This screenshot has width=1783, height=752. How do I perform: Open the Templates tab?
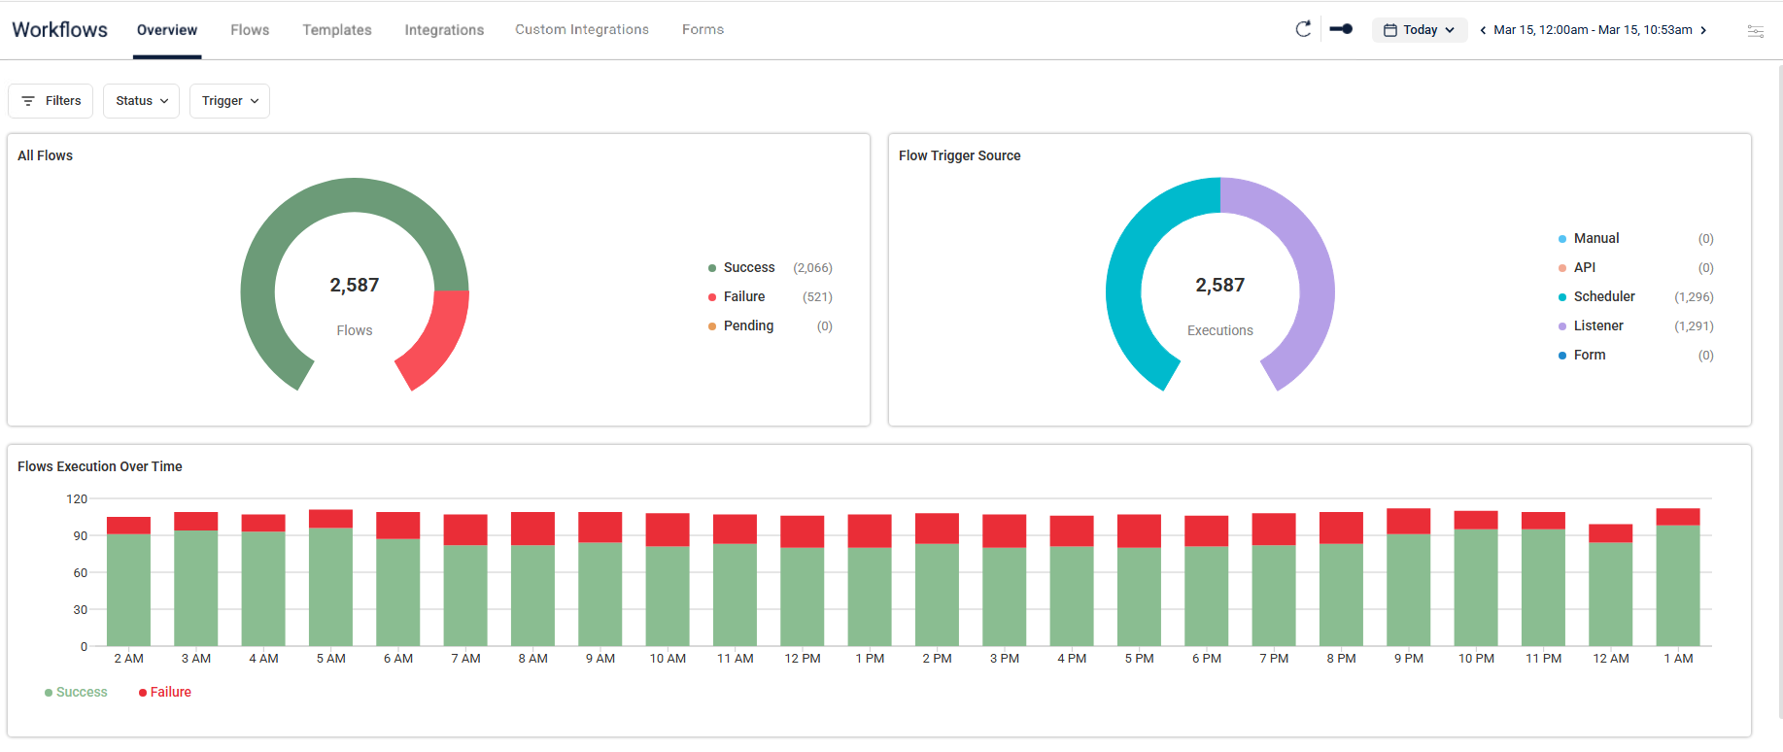[337, 30]
